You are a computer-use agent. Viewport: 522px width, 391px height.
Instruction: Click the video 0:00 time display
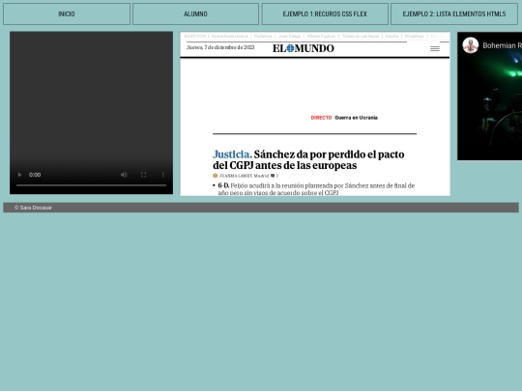pos(35,175)
